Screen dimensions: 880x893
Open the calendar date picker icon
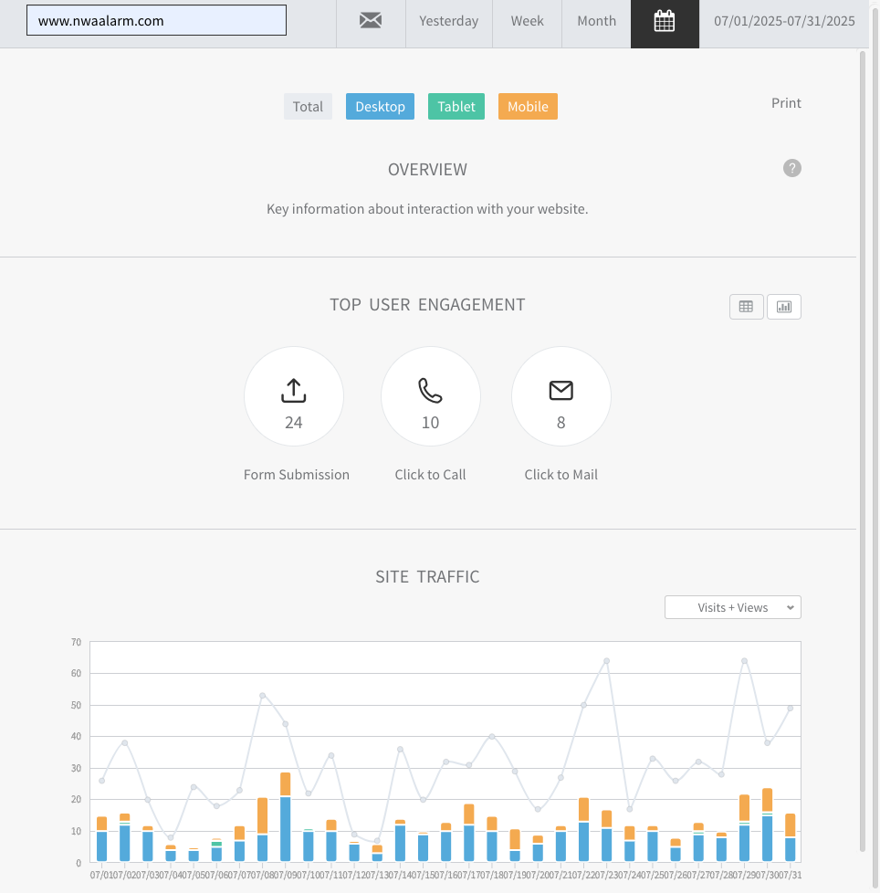(665, 21)
